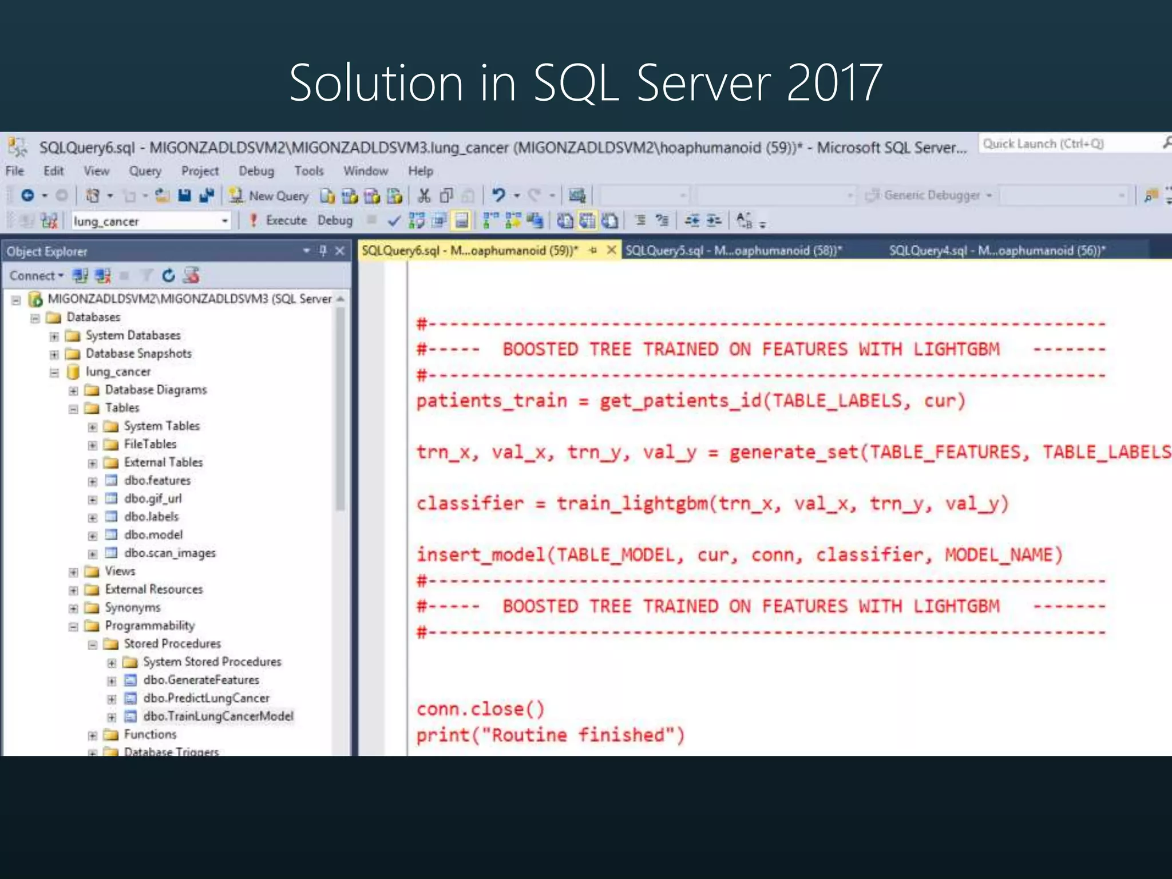Click the Copy icon in toolbar

click(446, 196)
